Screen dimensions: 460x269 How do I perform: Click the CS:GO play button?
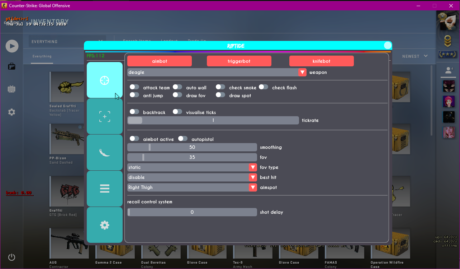[x=12, y=46]
